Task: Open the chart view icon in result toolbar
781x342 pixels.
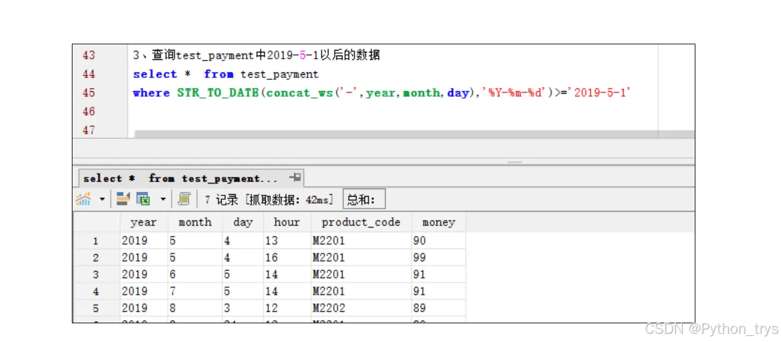Action: [x=83, y=199]
